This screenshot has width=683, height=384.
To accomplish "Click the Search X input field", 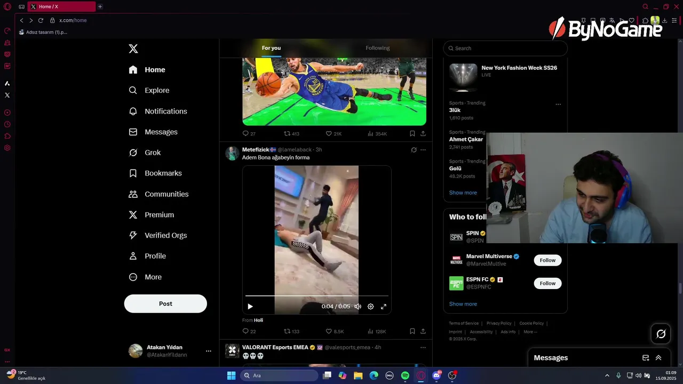I will tap(505, 48).
